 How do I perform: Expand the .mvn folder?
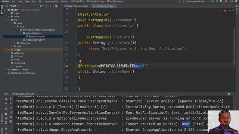8,16
